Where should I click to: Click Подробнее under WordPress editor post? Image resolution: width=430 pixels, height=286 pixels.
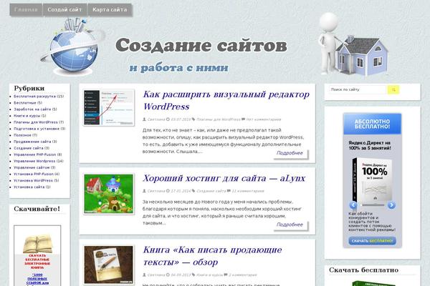tap(290, 153)
